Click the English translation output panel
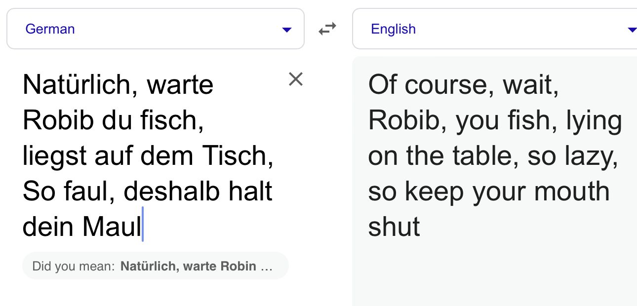Image resolution: width=637 pixels, height=306 pixels. 494,267
